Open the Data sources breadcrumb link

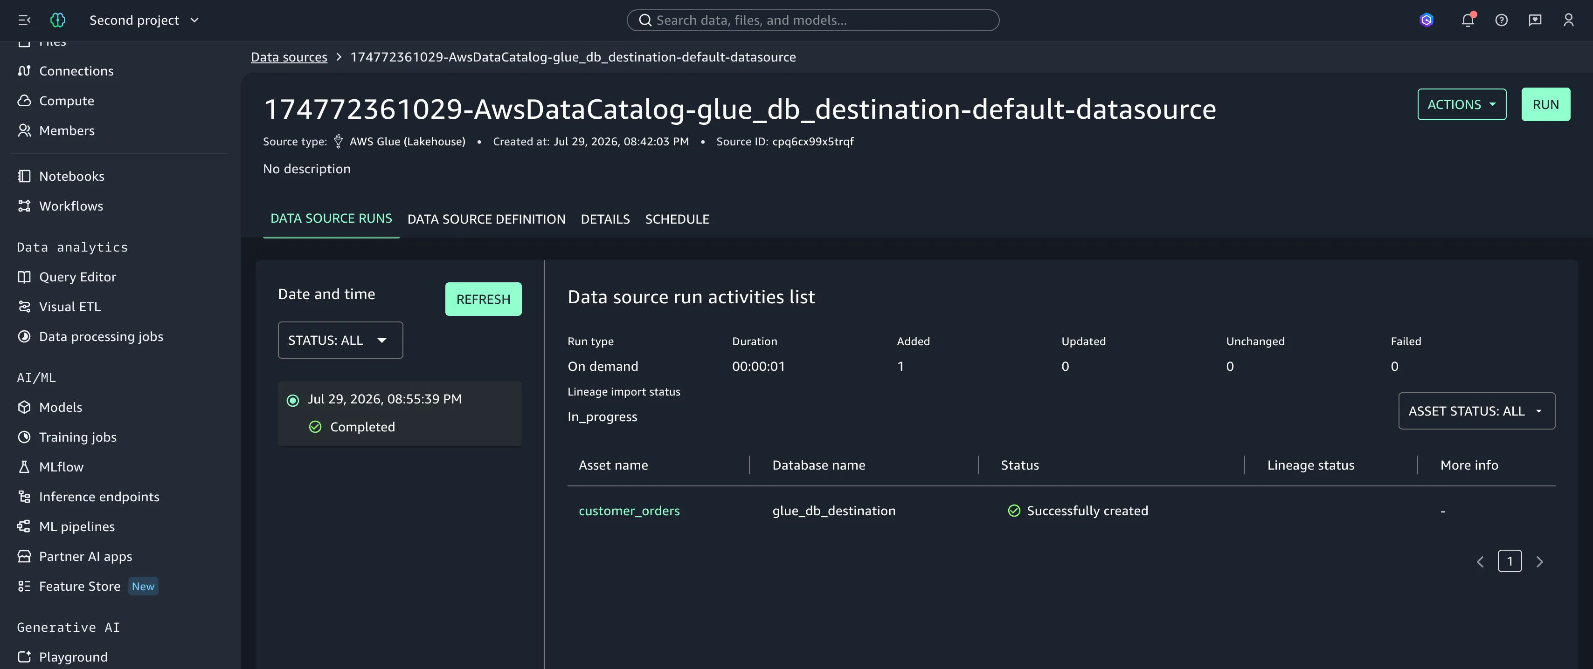289,57
